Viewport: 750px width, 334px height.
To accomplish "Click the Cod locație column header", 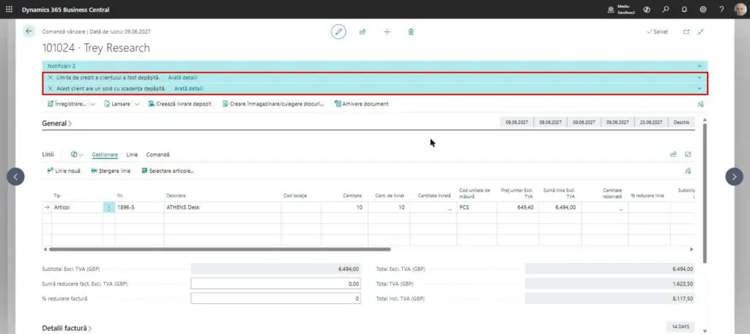I will tap(294, 196).
